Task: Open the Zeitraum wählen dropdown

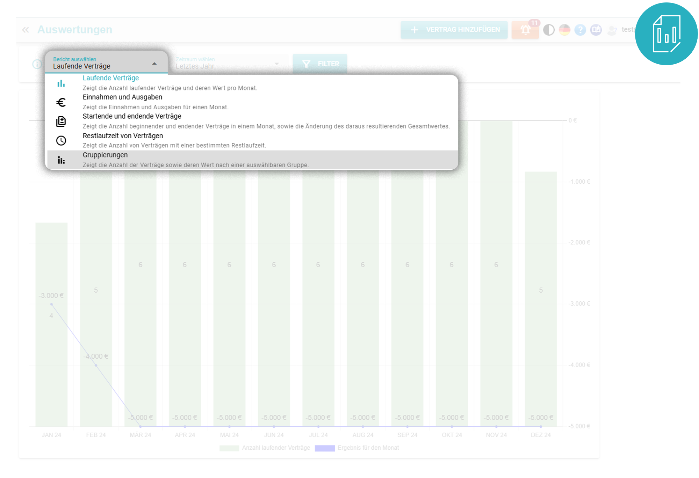Action: click(227, 64)
